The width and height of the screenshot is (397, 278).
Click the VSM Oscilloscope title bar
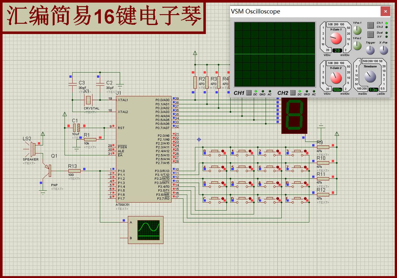304,12
